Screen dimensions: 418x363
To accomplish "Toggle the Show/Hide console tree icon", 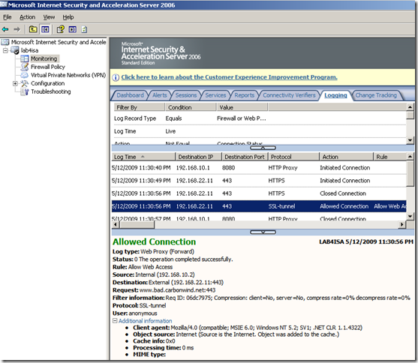I will pyautogui.click(x=45, y=29).
